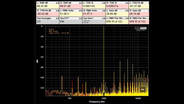Select the -61.37 dB L: THD+N reading
184x104 pixels.
135,6
